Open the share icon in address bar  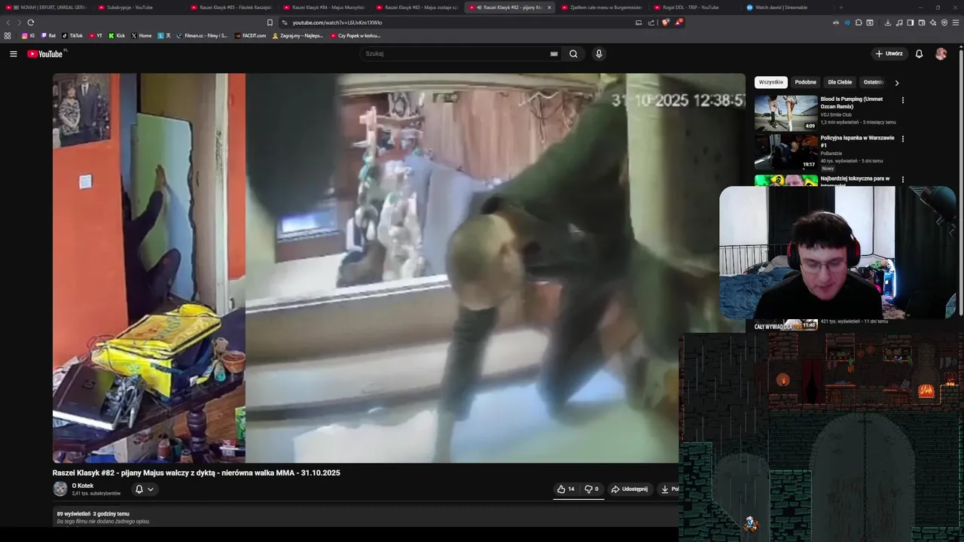point(651,23)
